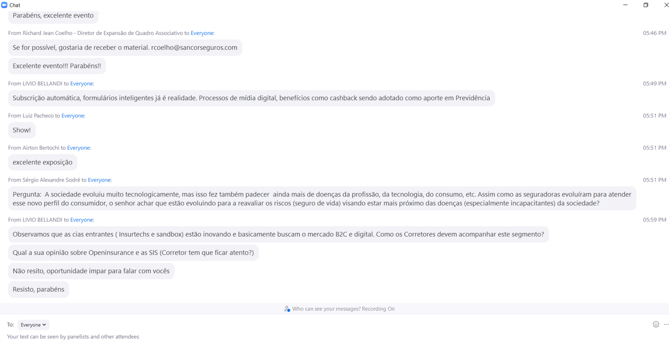This screenshot has width=669, height=359.
Task: Click the message text input area
Action: coord(318,342)
